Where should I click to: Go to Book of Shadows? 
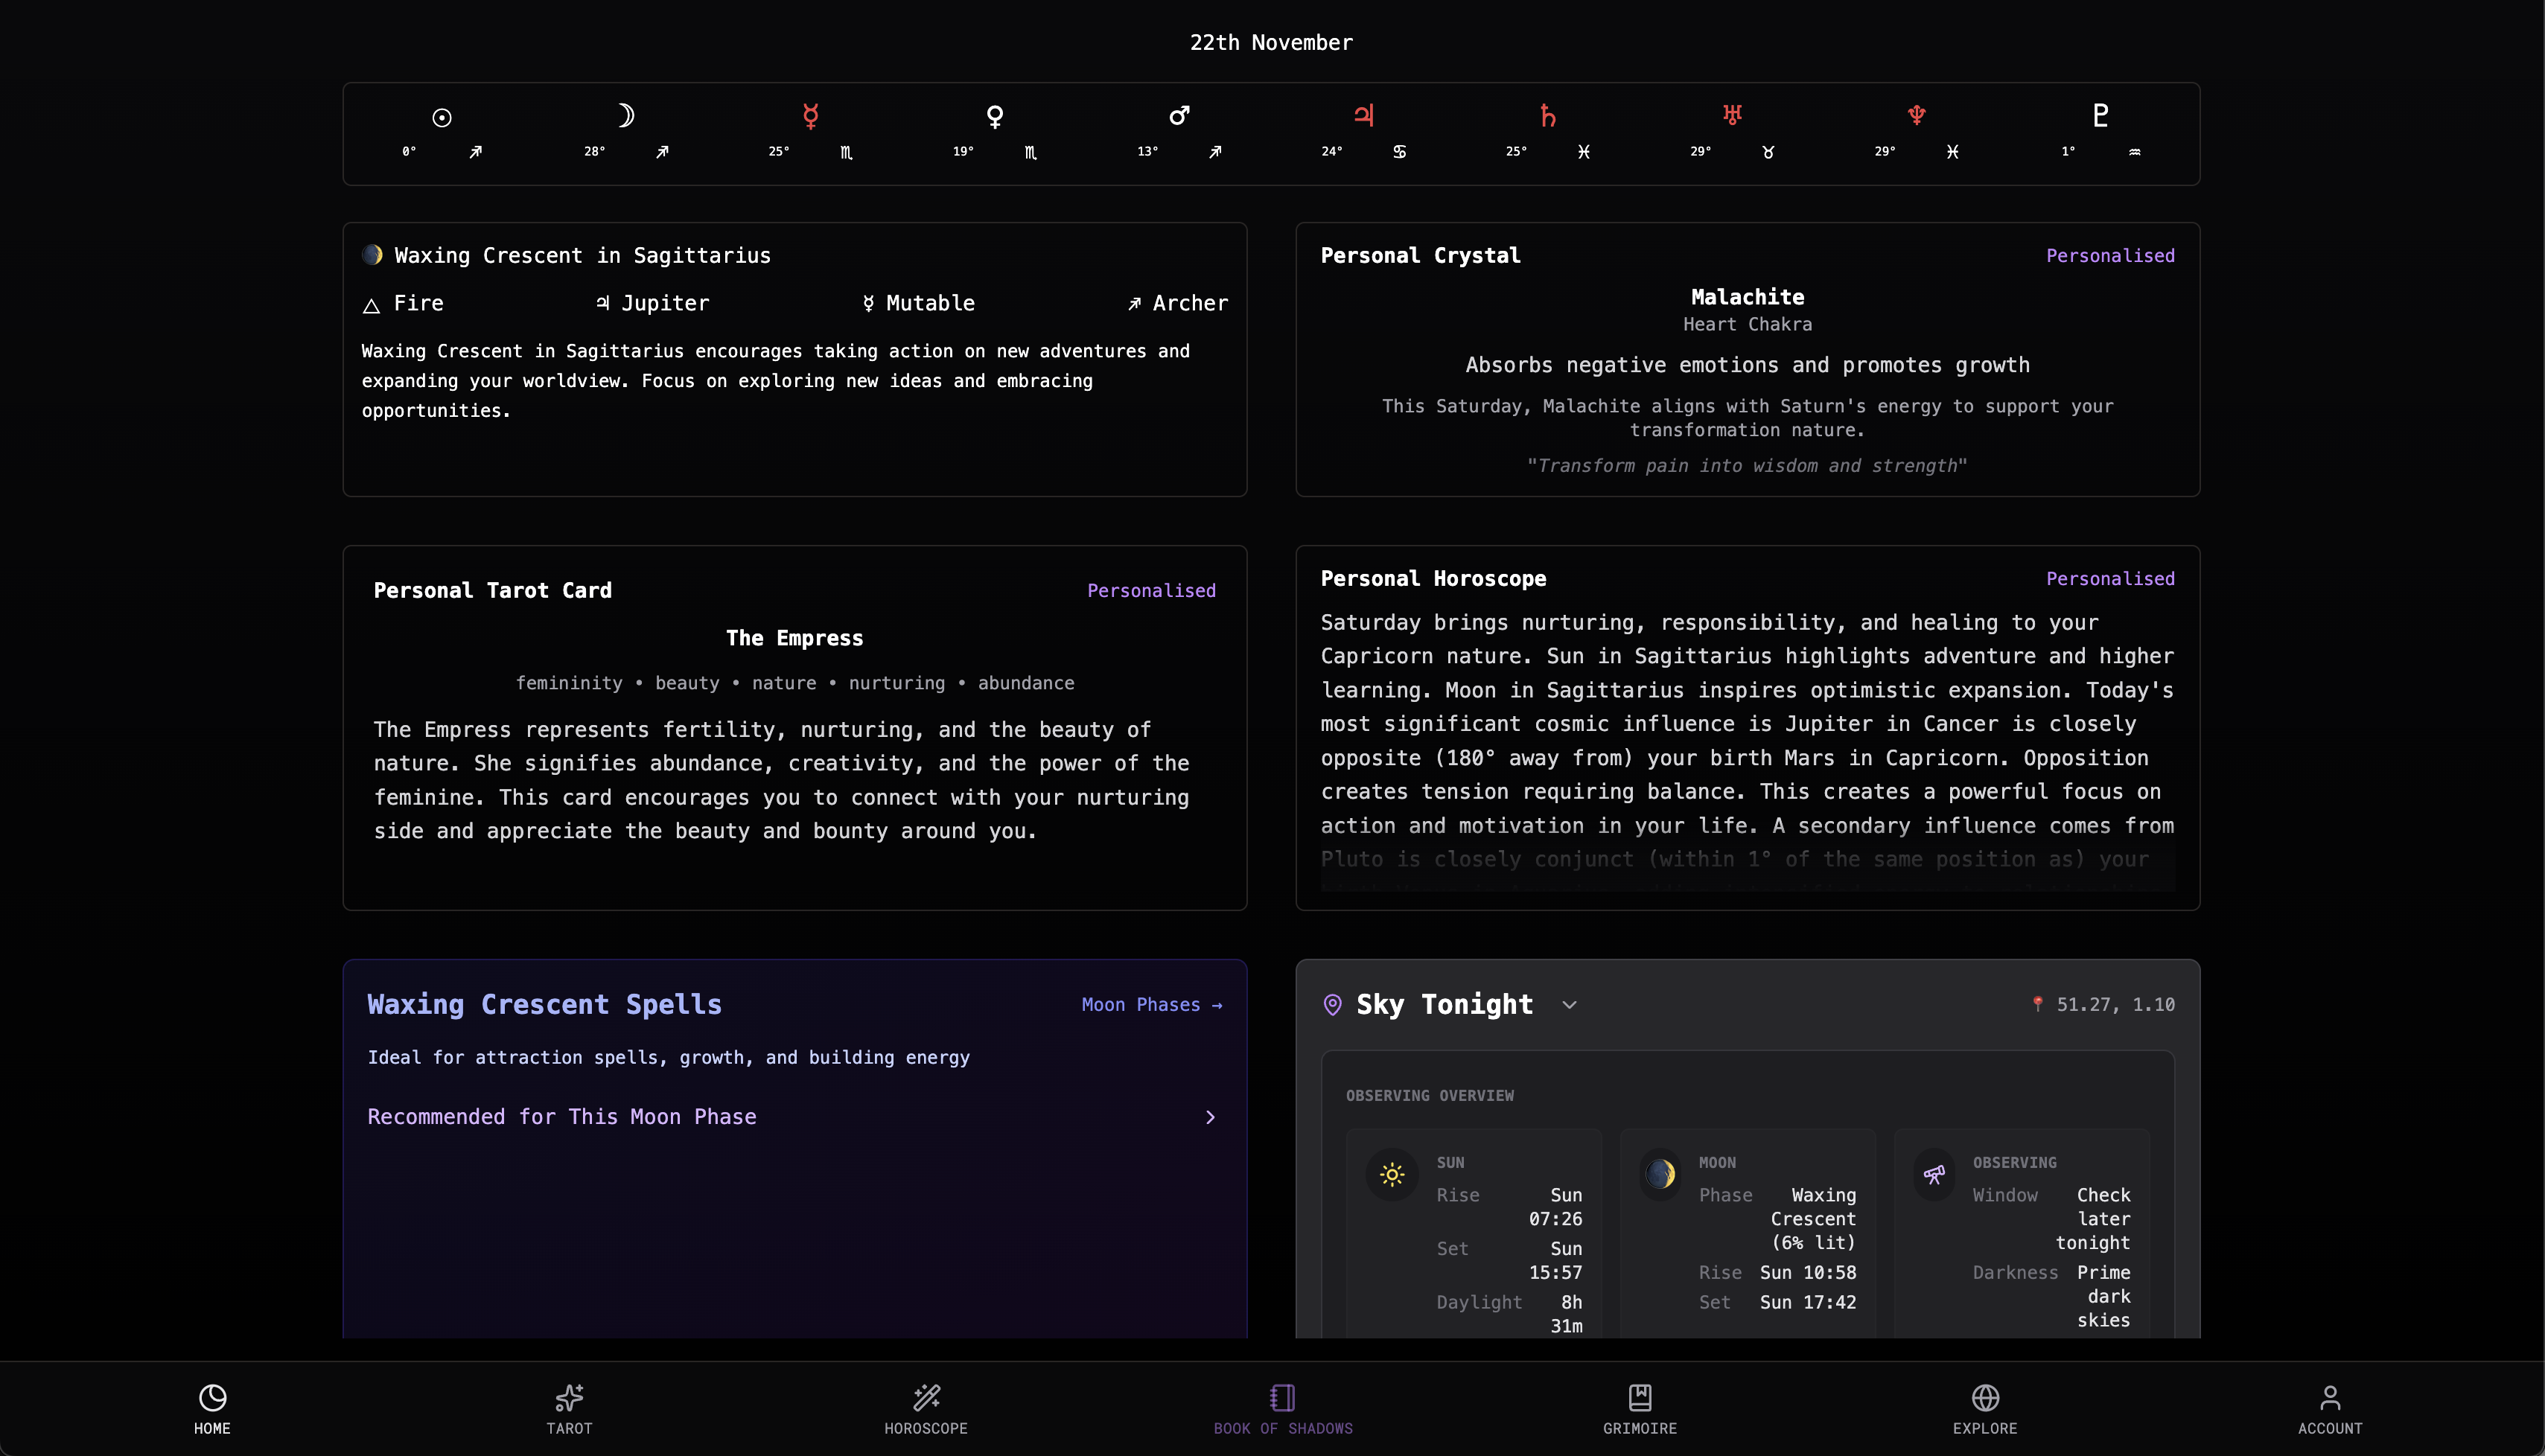point(1283,1408)
